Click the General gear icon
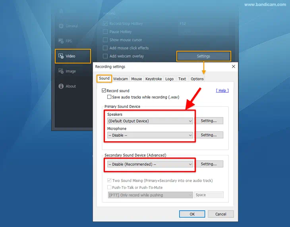The height and width of the screenshot is (227, 290). point(61,26)
